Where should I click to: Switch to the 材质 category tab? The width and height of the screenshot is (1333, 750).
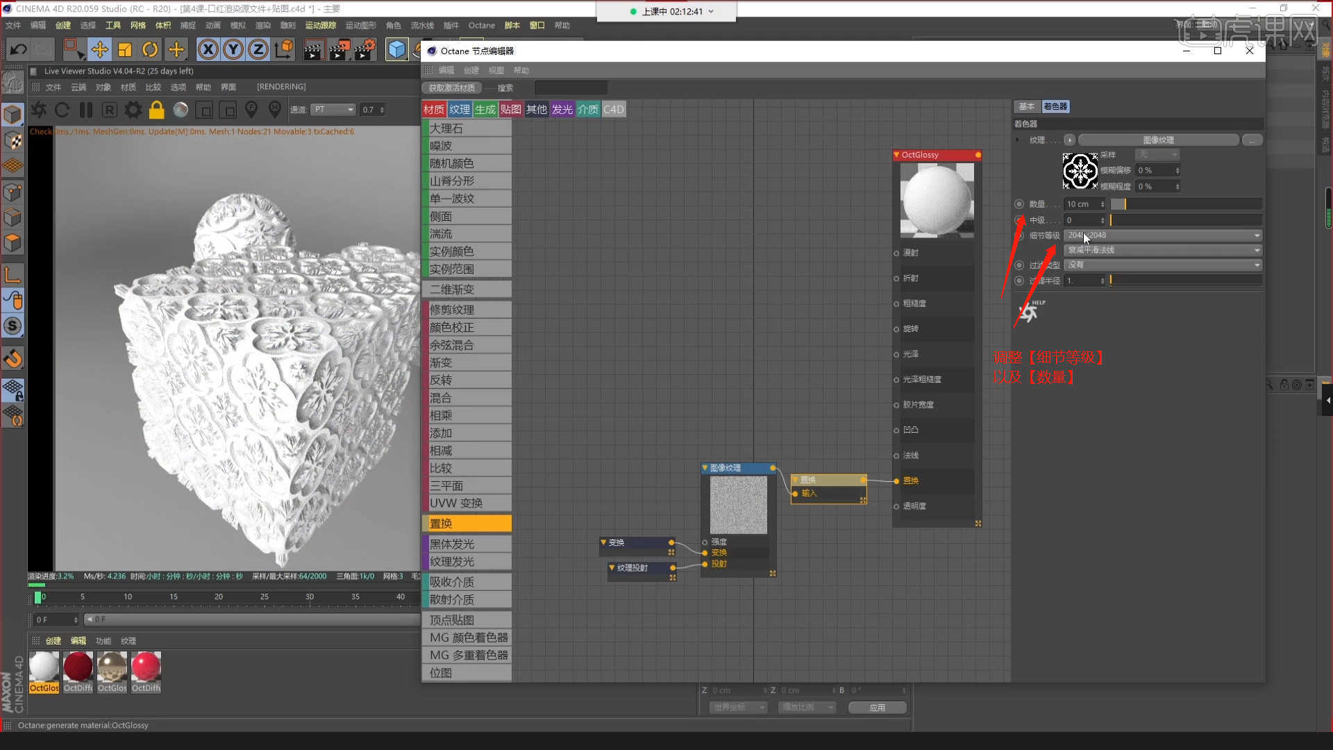[x=434, y=109]
